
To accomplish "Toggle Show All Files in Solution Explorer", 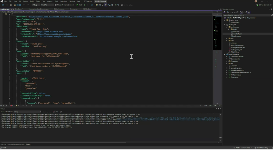I will coord(238,12).
